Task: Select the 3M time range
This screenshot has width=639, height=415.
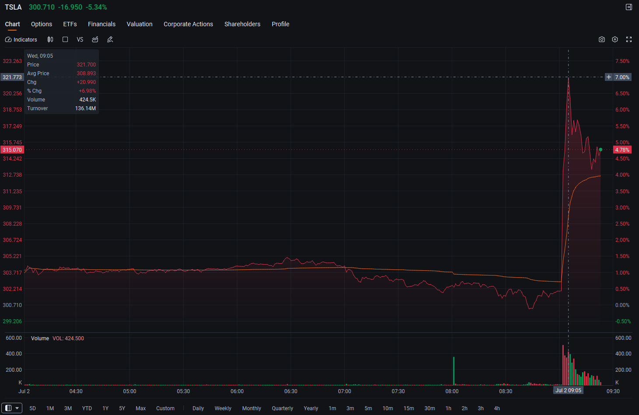Action: (x=68, y=408)
